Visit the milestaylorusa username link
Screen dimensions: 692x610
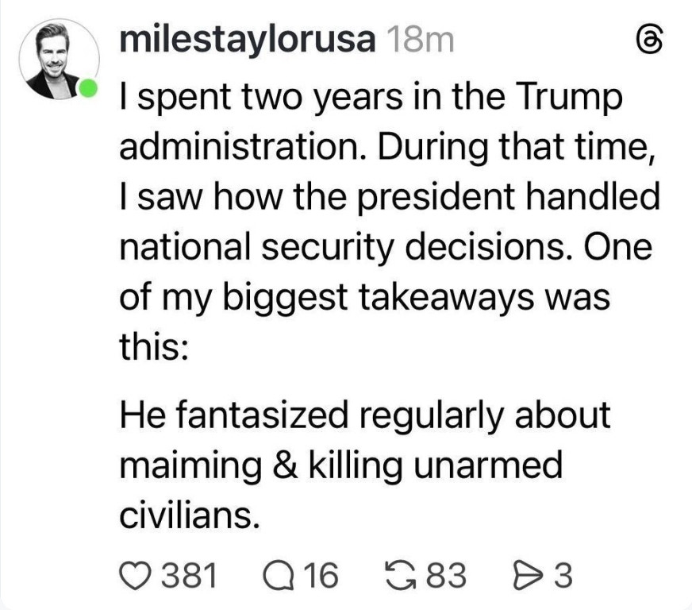247,40
